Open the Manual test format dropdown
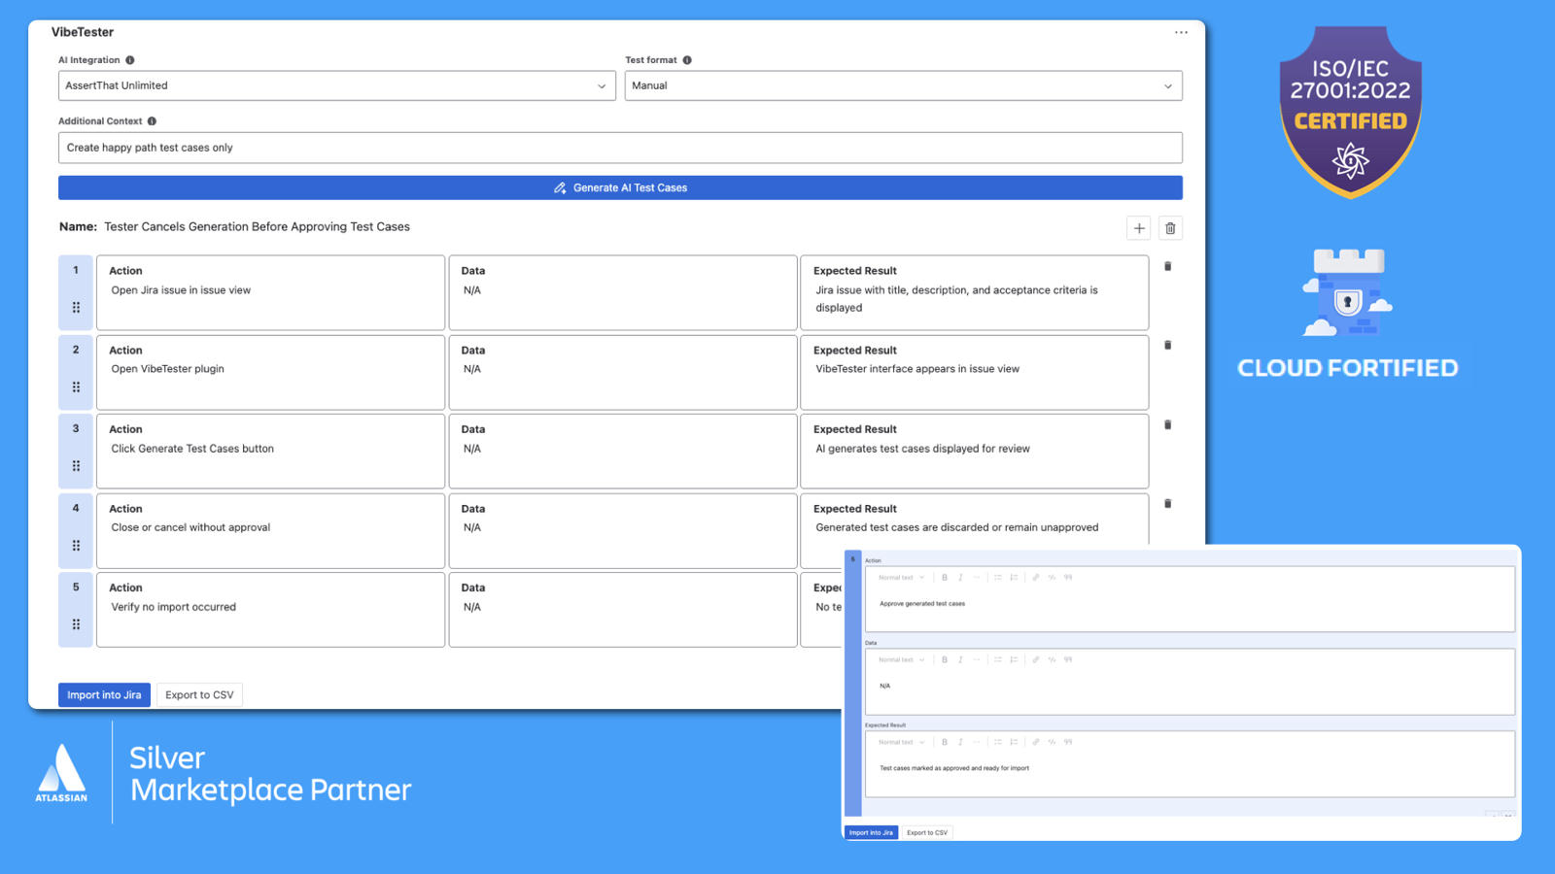This screenshot has width=1555, height=874. click(903, 85)
